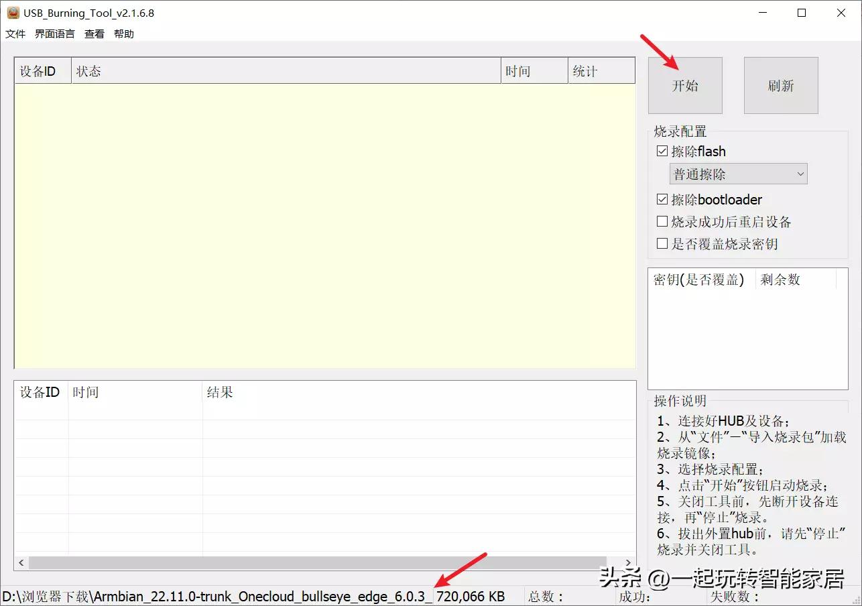Click the USB Burning Tool title bar icon
Screen dimensions: 862x606
(13, 12)
